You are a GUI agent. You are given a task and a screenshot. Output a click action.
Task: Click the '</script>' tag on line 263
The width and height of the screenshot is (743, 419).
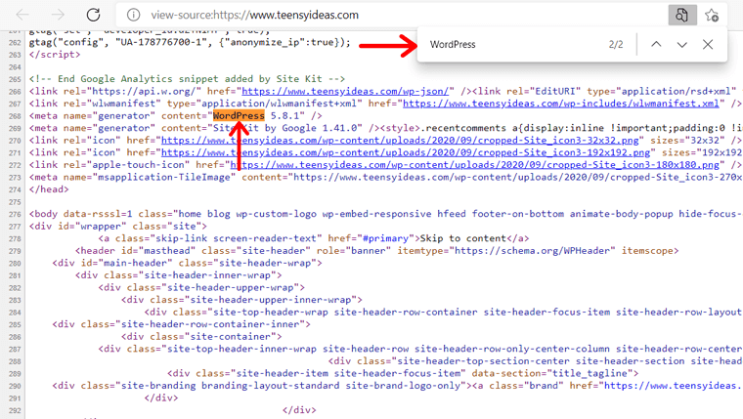(55, 55)
